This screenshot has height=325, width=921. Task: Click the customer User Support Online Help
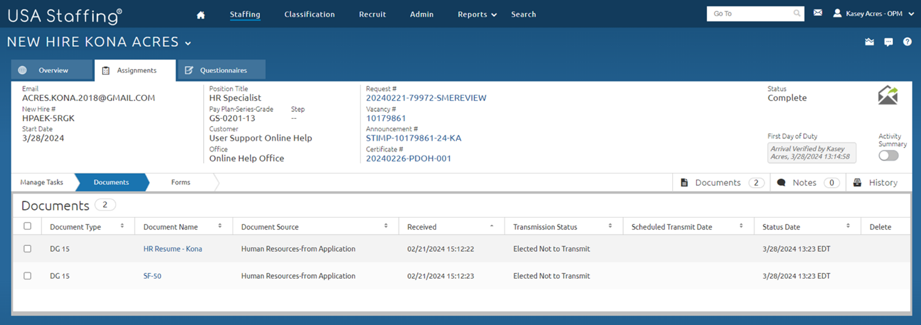pos(260,138)
